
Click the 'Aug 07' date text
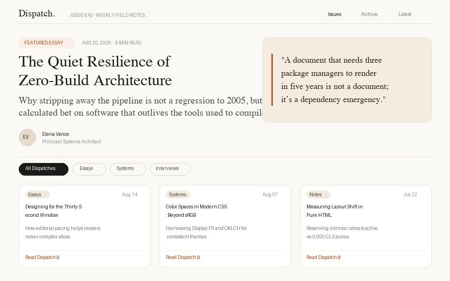[x=270, y=194]
